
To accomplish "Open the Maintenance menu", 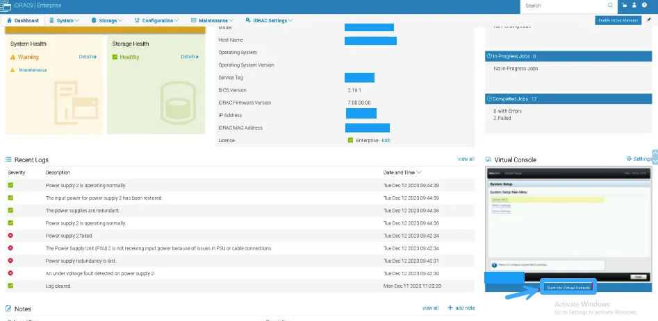I will click(213, 21).
